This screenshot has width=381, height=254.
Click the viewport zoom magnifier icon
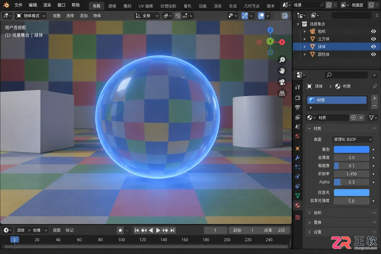[282, 60]
